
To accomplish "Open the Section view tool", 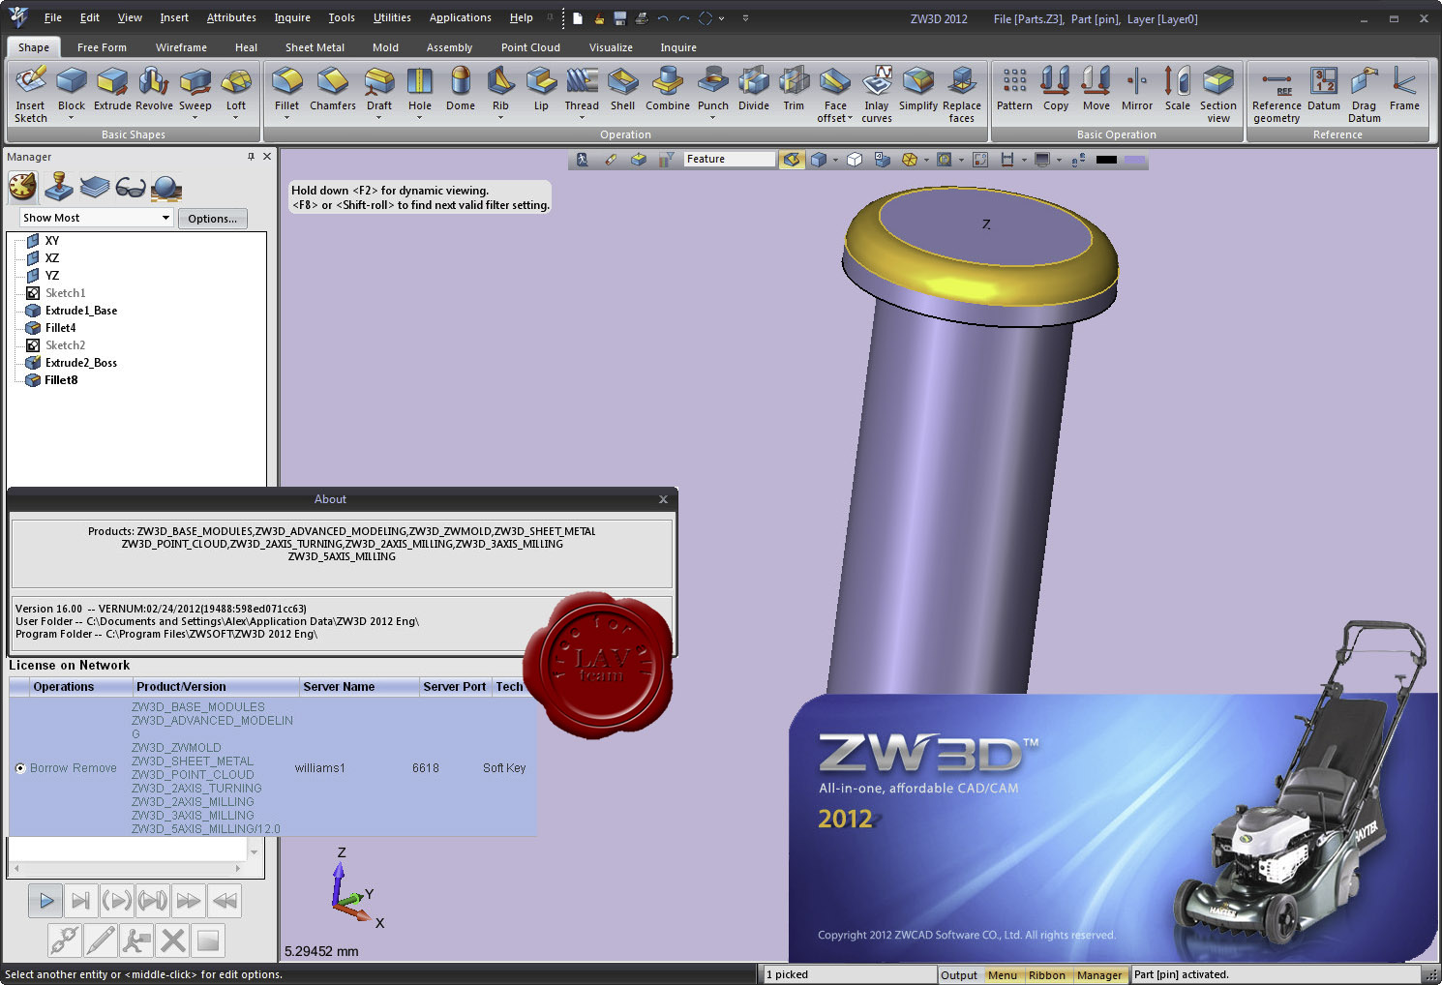I will 1218,94.
